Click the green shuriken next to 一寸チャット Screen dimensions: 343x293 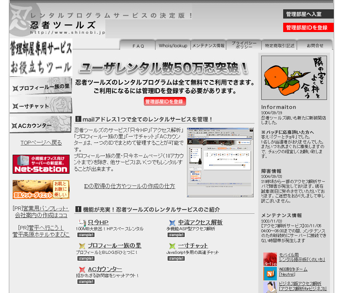click(172, 246)
